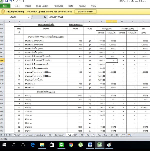Open the Undo history dropdown arrow

click(13, 1)
